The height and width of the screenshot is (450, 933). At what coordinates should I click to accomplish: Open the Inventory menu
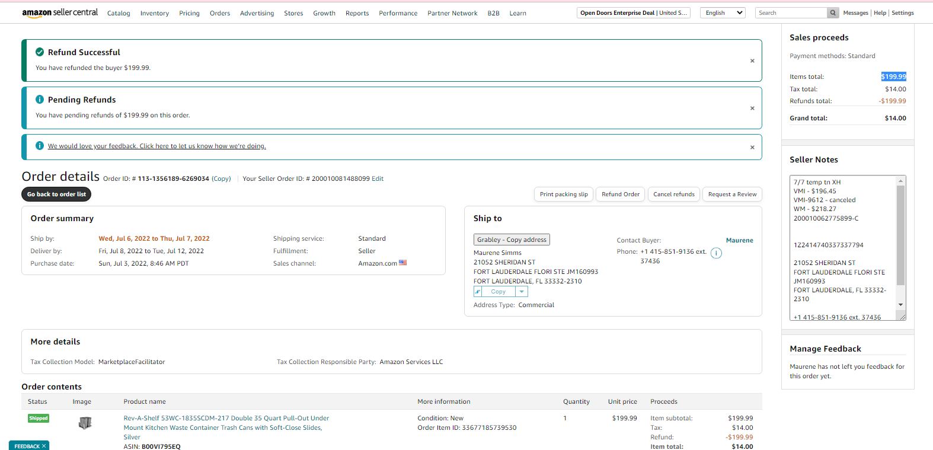[155, 13]
